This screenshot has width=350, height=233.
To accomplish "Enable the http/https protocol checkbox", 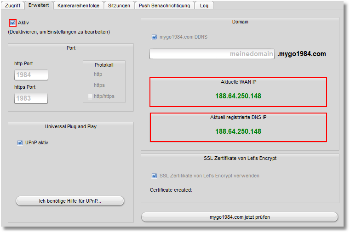I will point(90,97).
